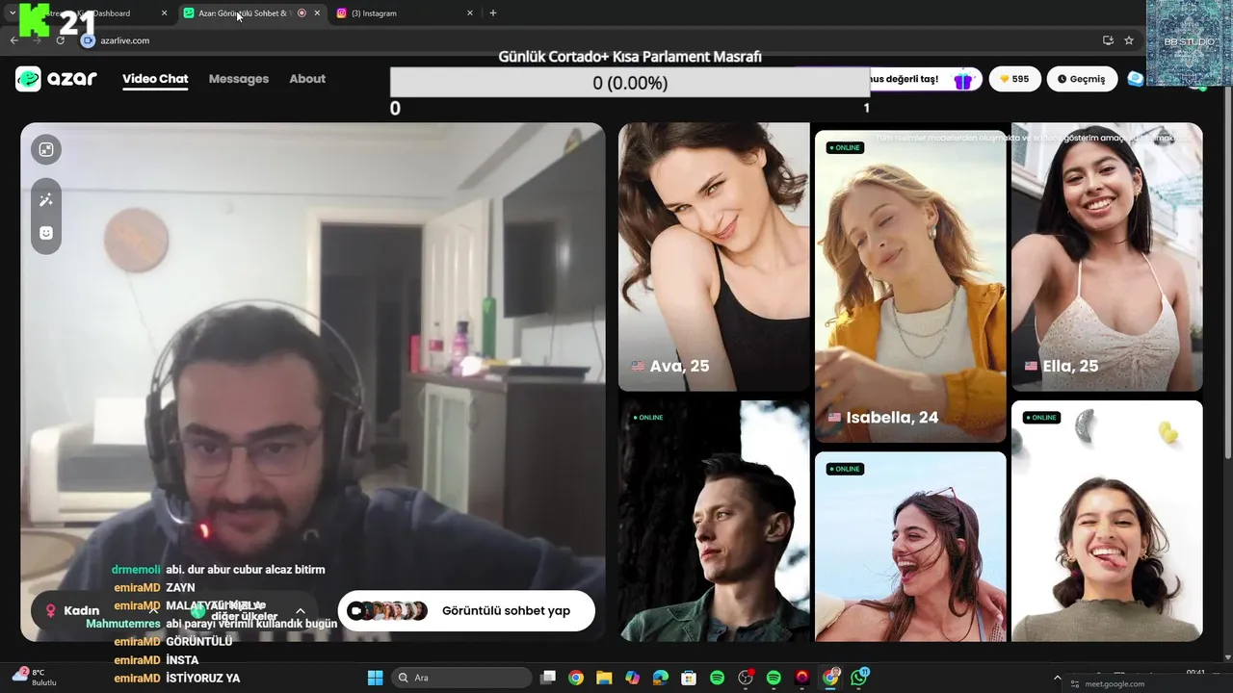
Task: Go back to the previous page
Action: point(13,40)
